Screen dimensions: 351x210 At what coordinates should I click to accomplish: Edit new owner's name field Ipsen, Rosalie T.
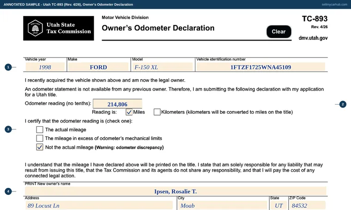(175, 192)
